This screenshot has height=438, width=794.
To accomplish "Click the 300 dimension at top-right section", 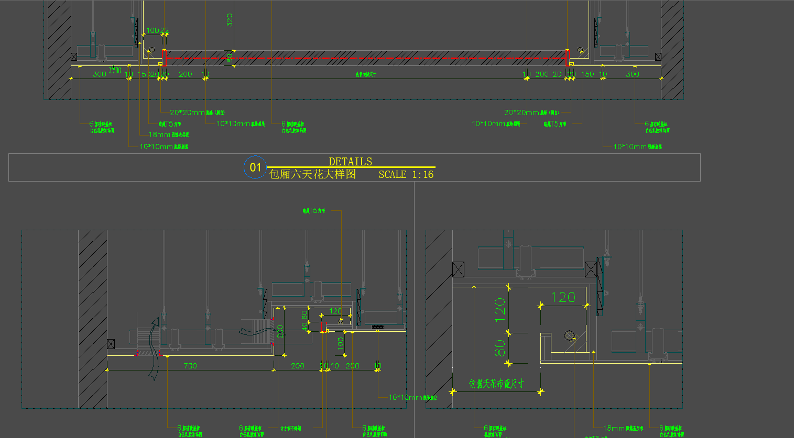I will 633,74.
